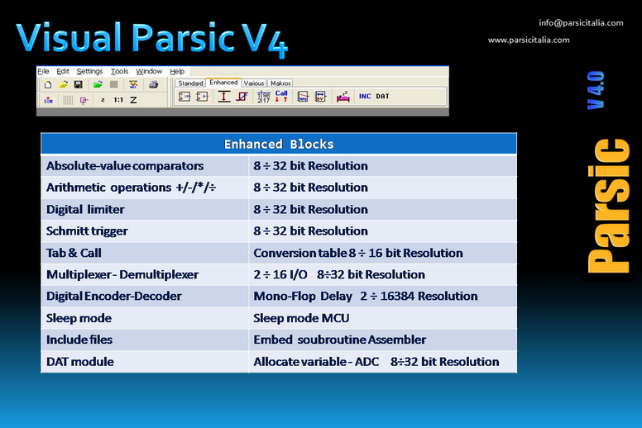Open the File menu
Viewport: 642px width, 428px height.
(x=44, y=72)
